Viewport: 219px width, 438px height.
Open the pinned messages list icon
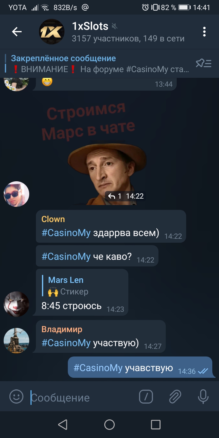point(203,63)
